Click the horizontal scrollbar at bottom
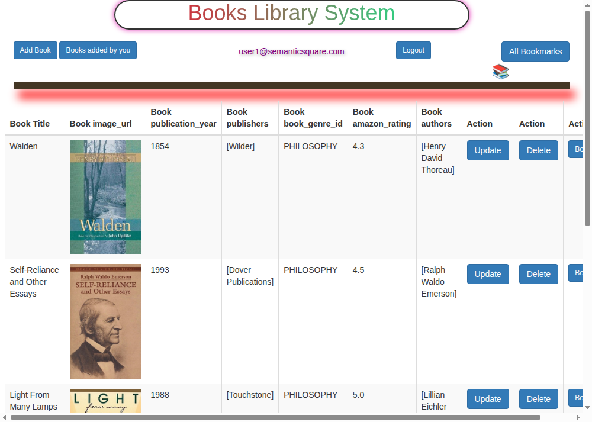The height and width of the screenshot is (422, 592). [275, 417]
